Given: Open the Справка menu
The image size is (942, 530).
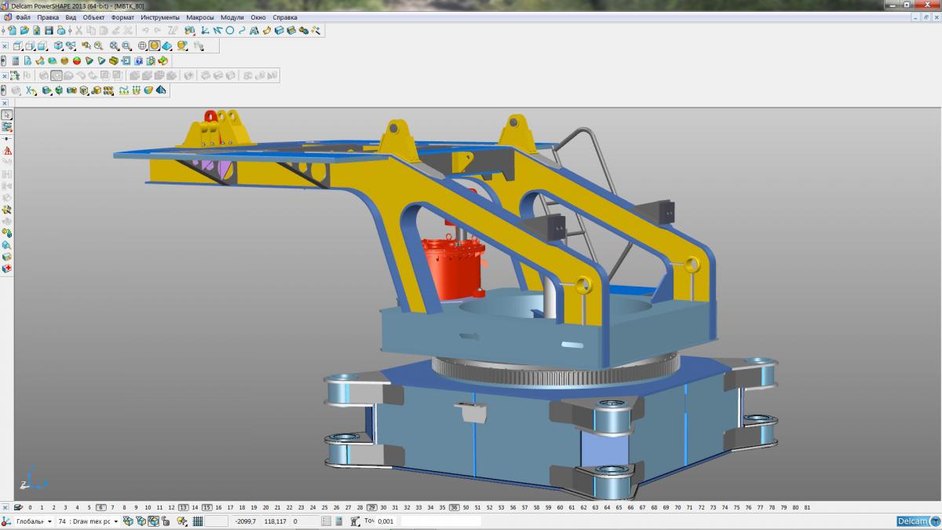Looking at the screenshot, I should coord(285,17).
